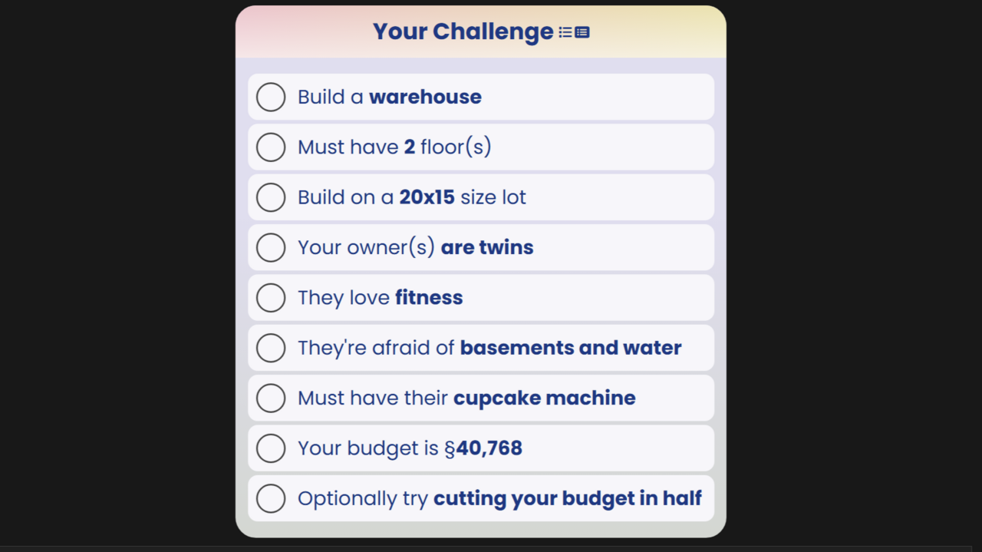Click the Must have 2 floor(s) label
The height and width of the screenshot is (552, 982).
pyautogui.click(x=394, y=147)
